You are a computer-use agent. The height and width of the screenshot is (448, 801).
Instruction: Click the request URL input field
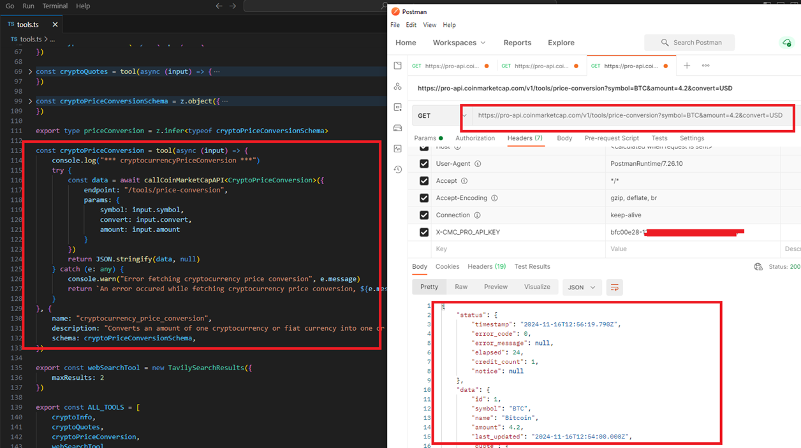[x=630, y=116]
